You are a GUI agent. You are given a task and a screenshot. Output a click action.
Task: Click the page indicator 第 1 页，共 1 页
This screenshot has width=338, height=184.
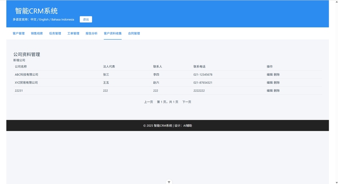tap(167, 102)
